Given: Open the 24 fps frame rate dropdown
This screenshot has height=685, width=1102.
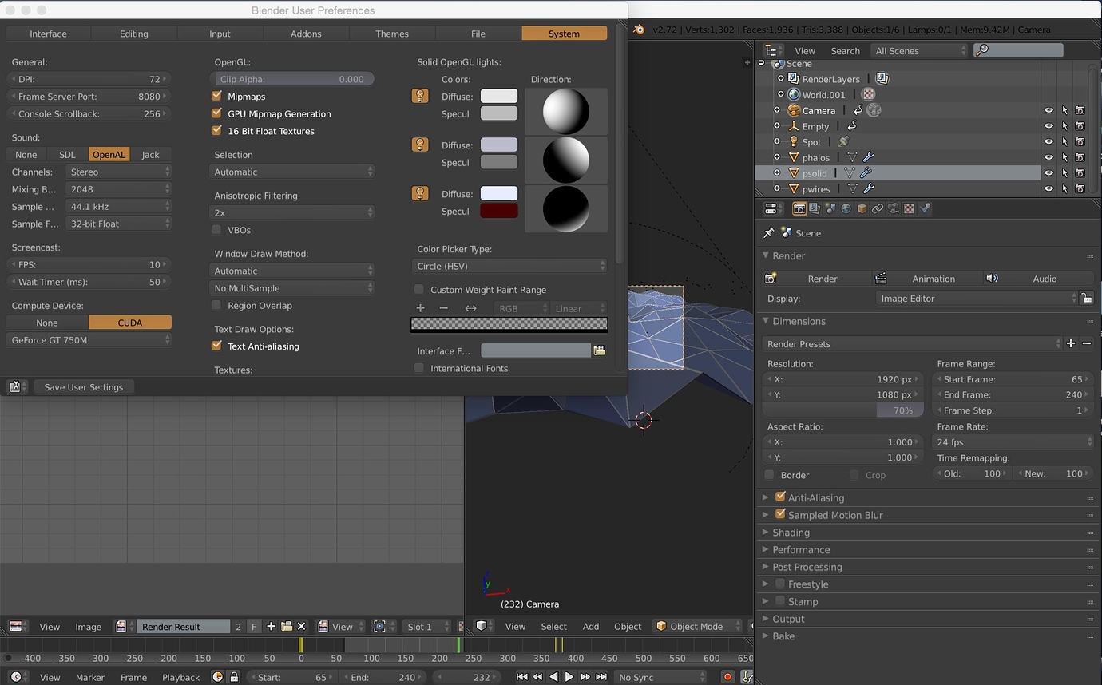Looking at the screenshot, I should pos(1013,442).
